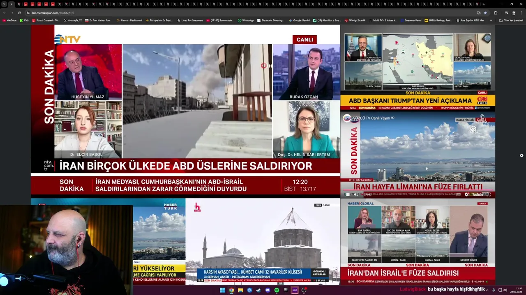This screenshot has height=295, width=526.
Task: Click the Sözcü TV channel logo
Action: pyautogui.click(x=347, y=118)
